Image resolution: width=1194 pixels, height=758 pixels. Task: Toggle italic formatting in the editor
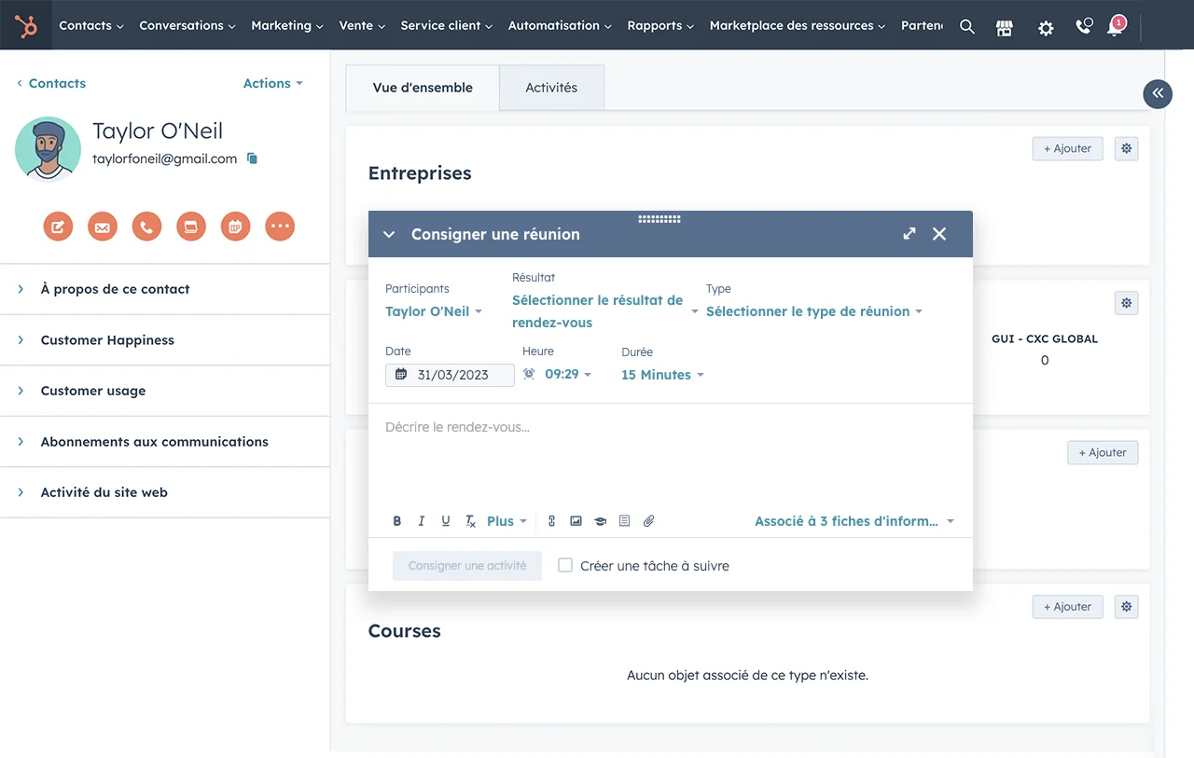[x=422, y=521]
